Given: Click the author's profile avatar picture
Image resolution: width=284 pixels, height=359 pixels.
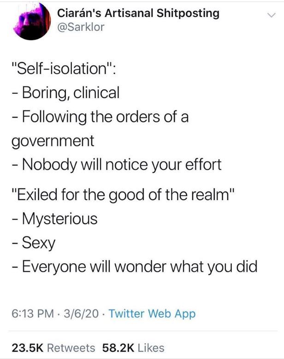Looking at the screenshot, I should tap(30, 21).
